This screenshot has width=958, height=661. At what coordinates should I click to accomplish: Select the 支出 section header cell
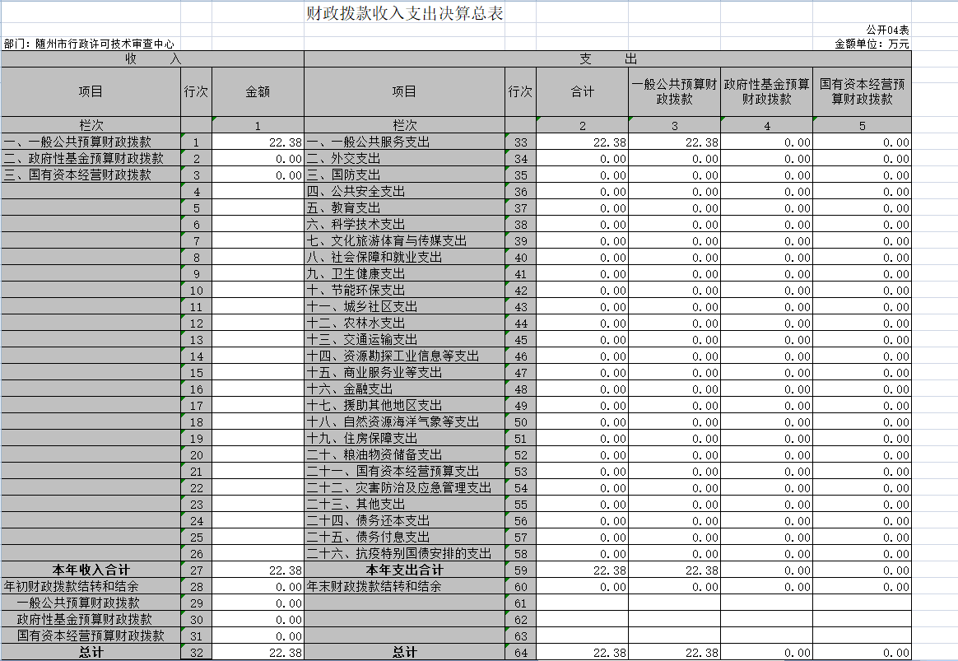(607, 59)
